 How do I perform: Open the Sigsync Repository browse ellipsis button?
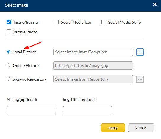pyautogui.click(x=140, y=79)
